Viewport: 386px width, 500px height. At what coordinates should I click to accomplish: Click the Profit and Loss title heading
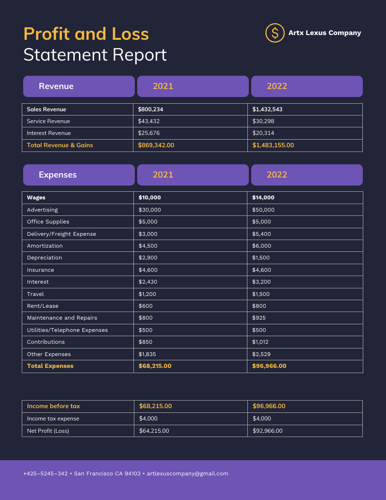[86, 34]
